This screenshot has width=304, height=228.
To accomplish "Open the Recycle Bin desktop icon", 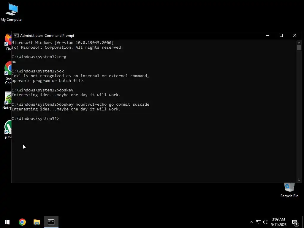I will click(289, 190).
